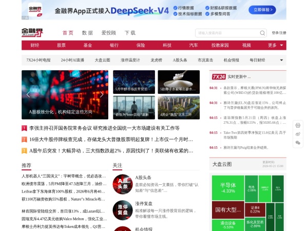Toggle the 多模型问答 checkmark in the banner
308x231 pixels.
(207, 14)
